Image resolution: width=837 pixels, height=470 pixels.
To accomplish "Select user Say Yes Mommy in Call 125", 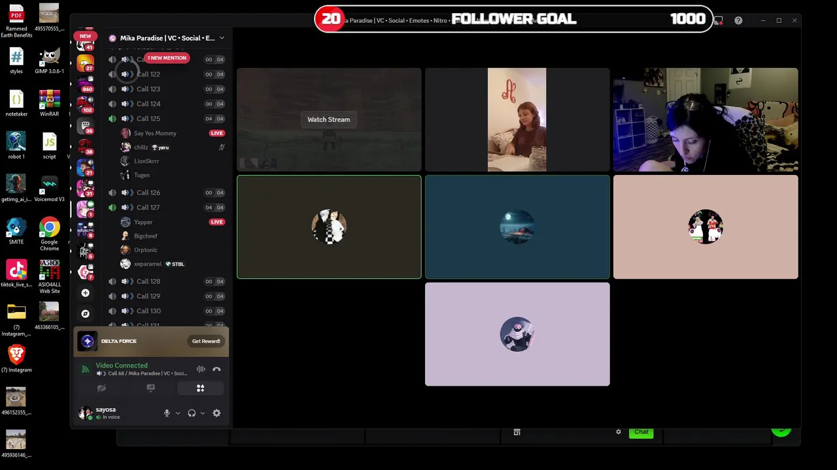I will pyautogui.click(x=155, y=133).
